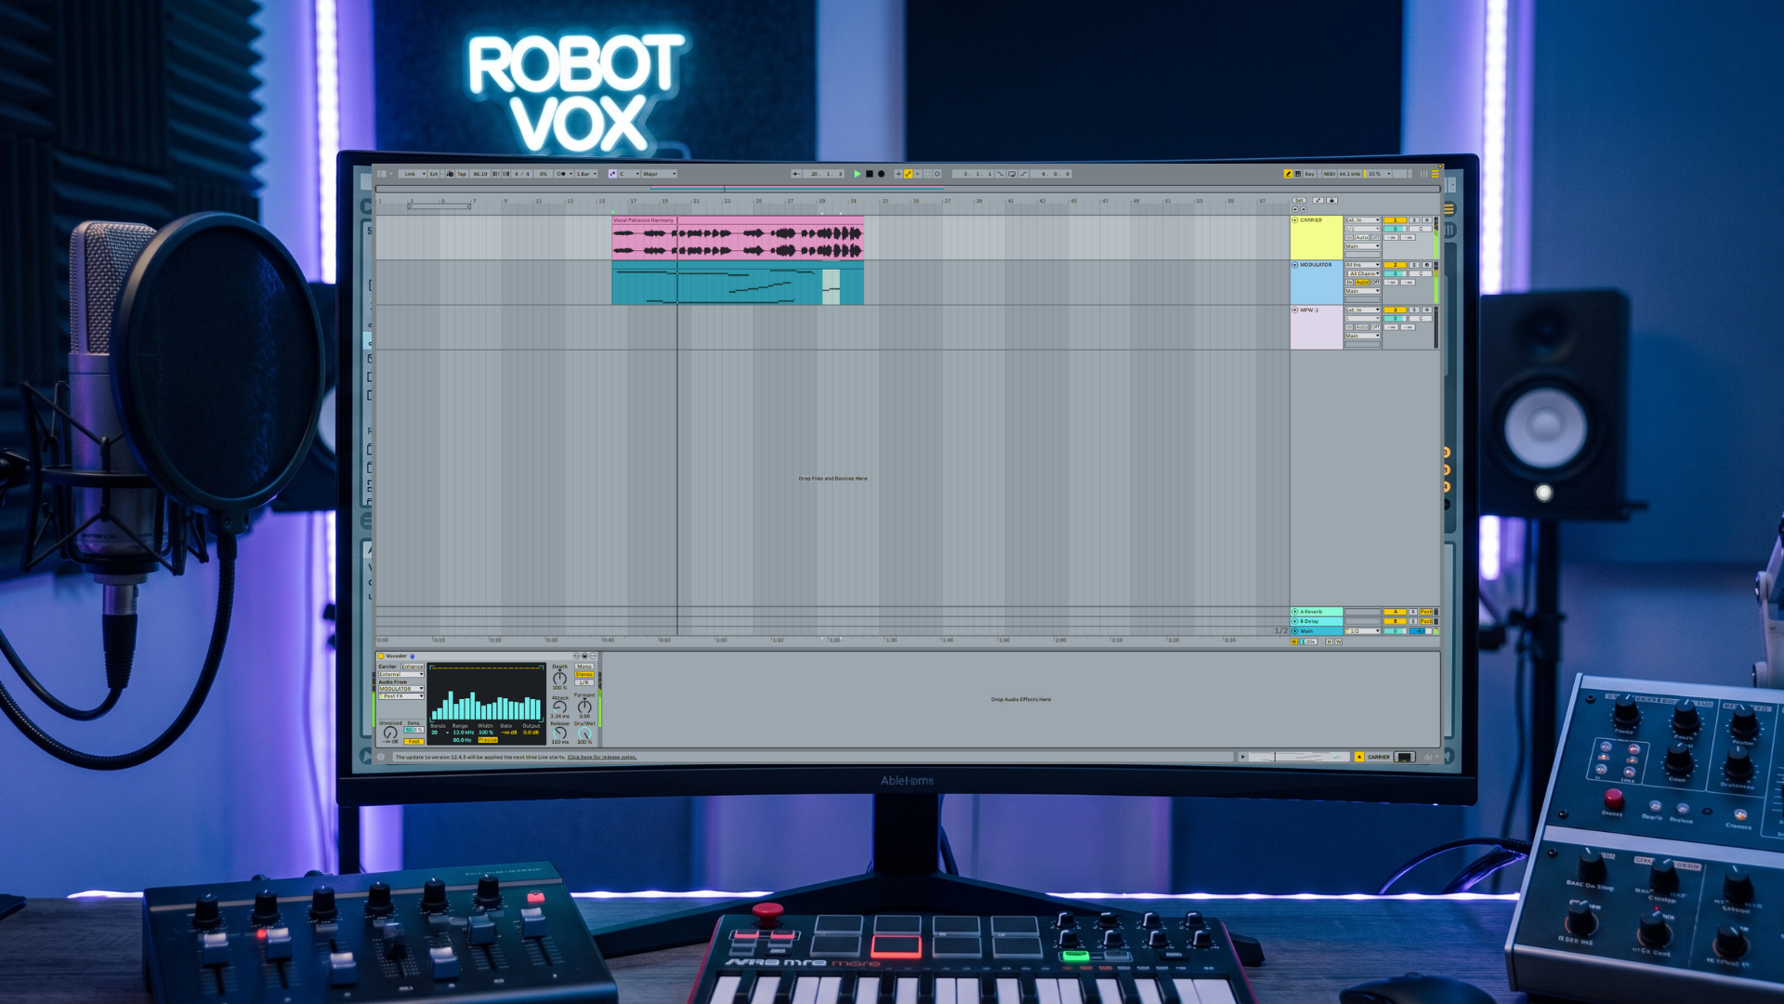Image resolution: width=1784 pixels, height=1004 pixels.
Task: Select Mono mode in Vocoder
Action: tap(584, 667)
